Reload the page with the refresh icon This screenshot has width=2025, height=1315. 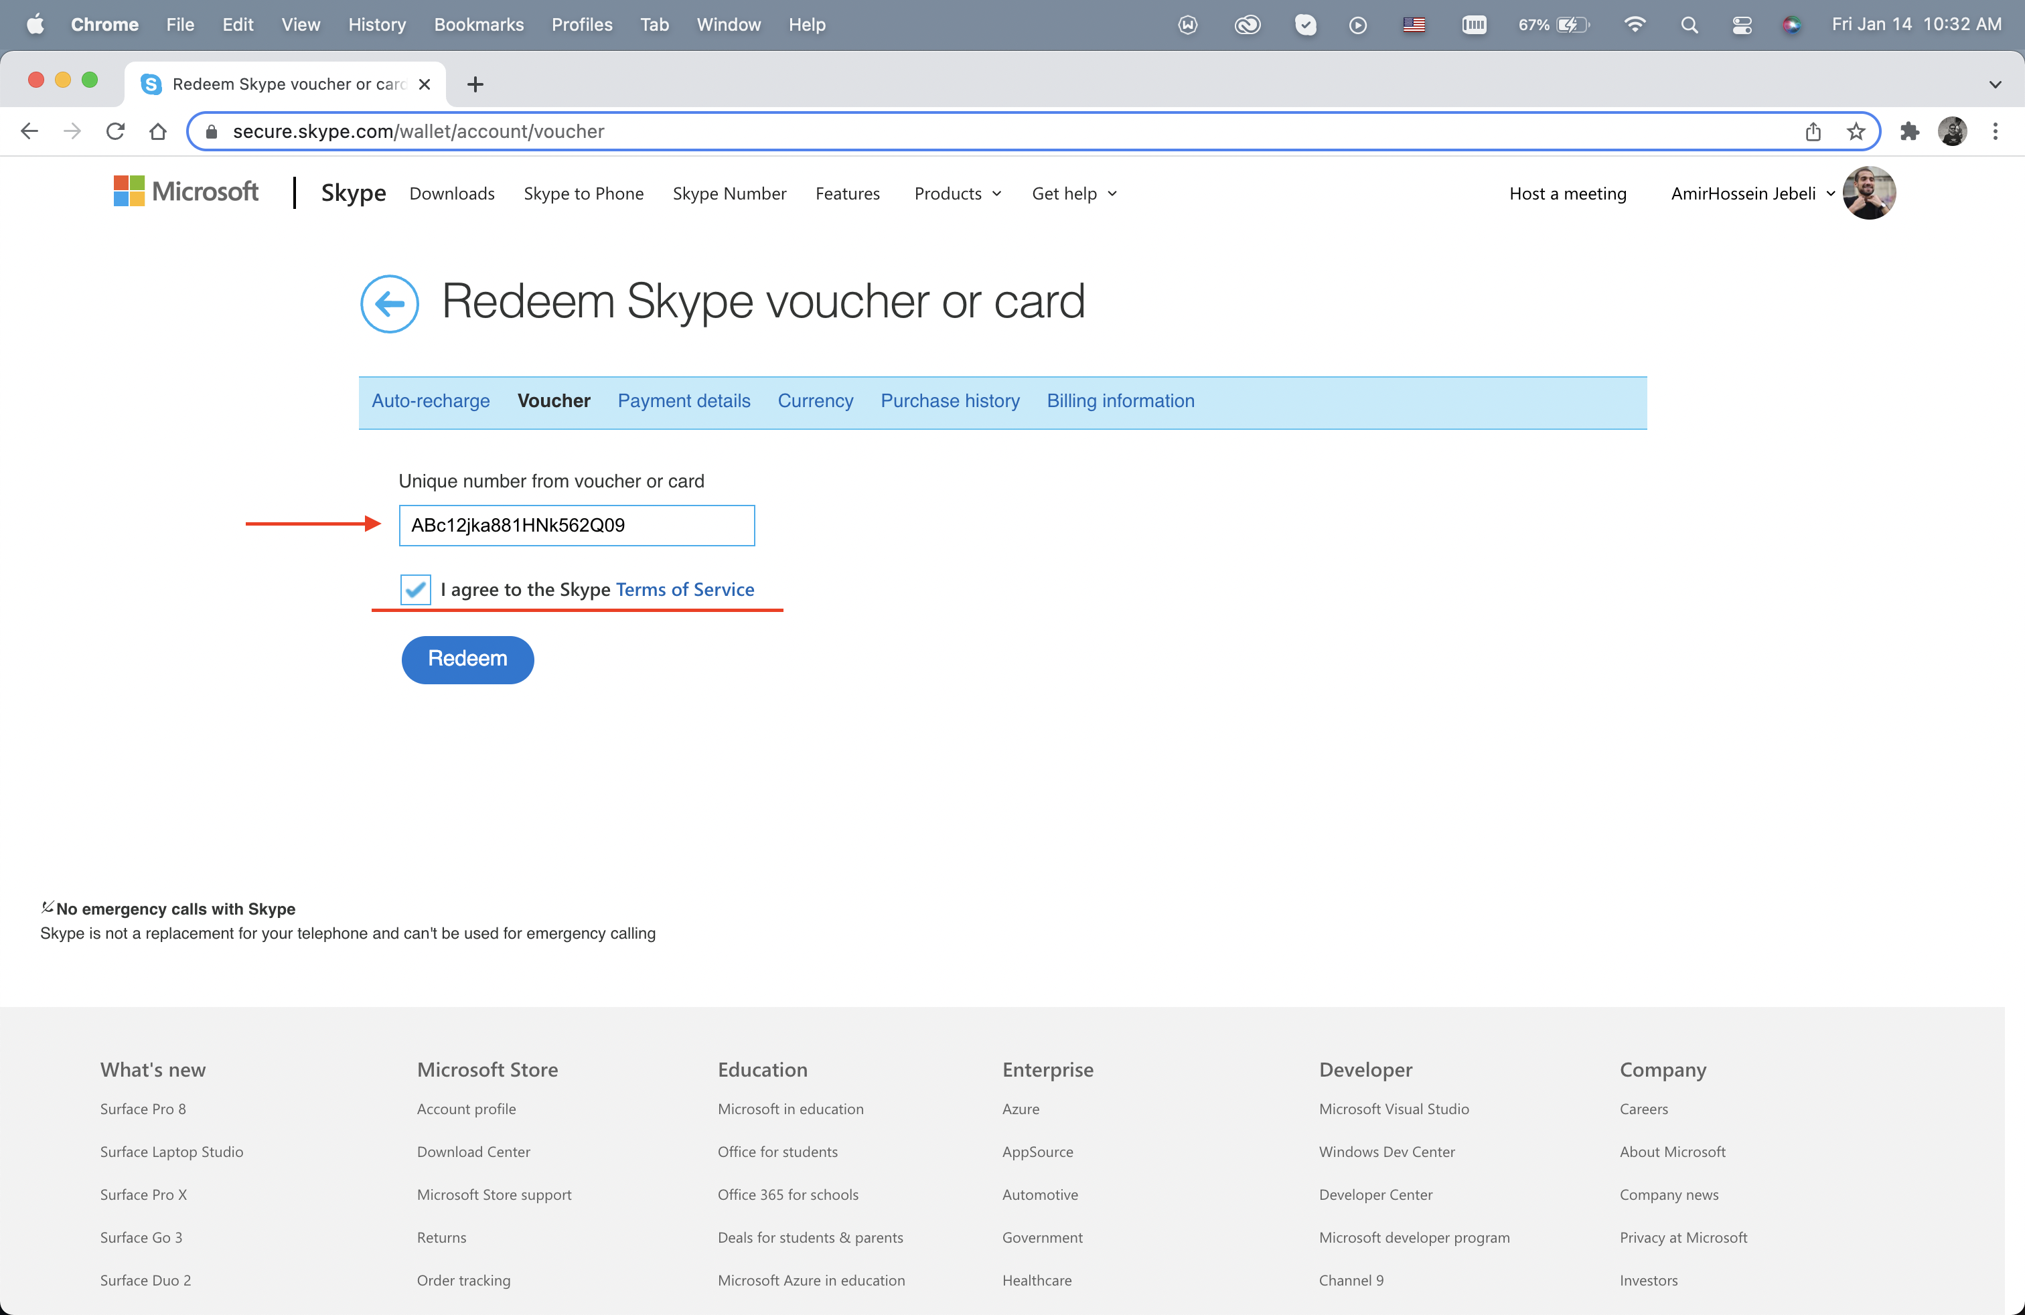coord(116,131)
